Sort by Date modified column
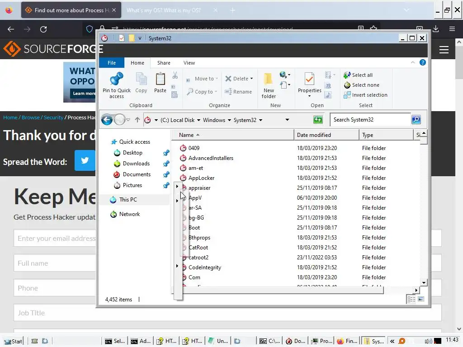Screen dimensions: 463x347 coord(326,135)
